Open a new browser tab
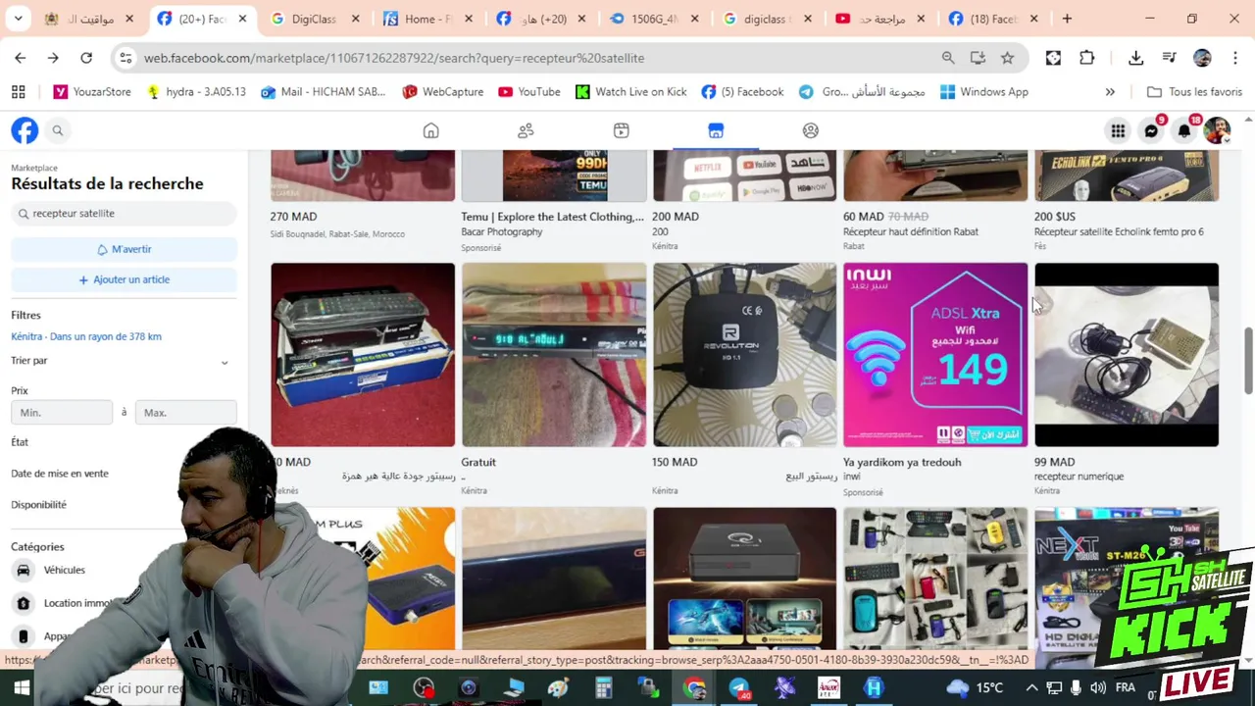The height and width of the screenshot is (706, 1255). pos(1067,19)
